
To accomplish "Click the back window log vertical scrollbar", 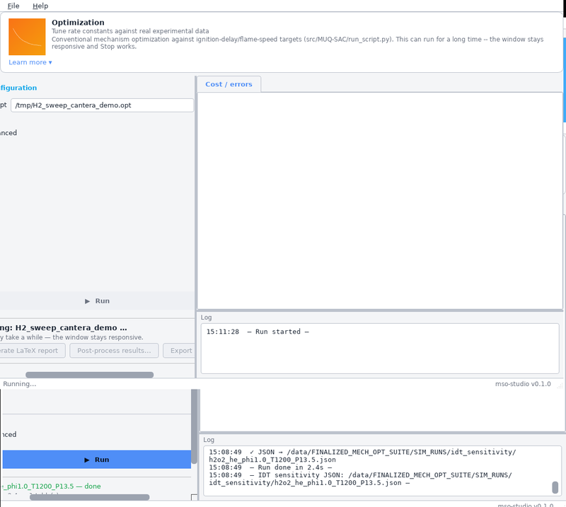I will (555, 487).
